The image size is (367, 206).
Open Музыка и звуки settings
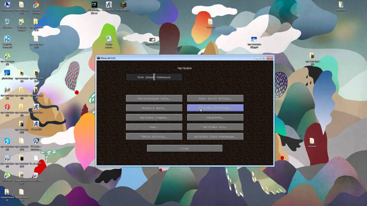(x=154, y=108)
